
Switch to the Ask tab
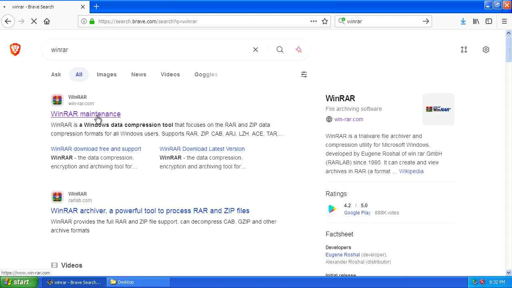click(x=56, y=74)
